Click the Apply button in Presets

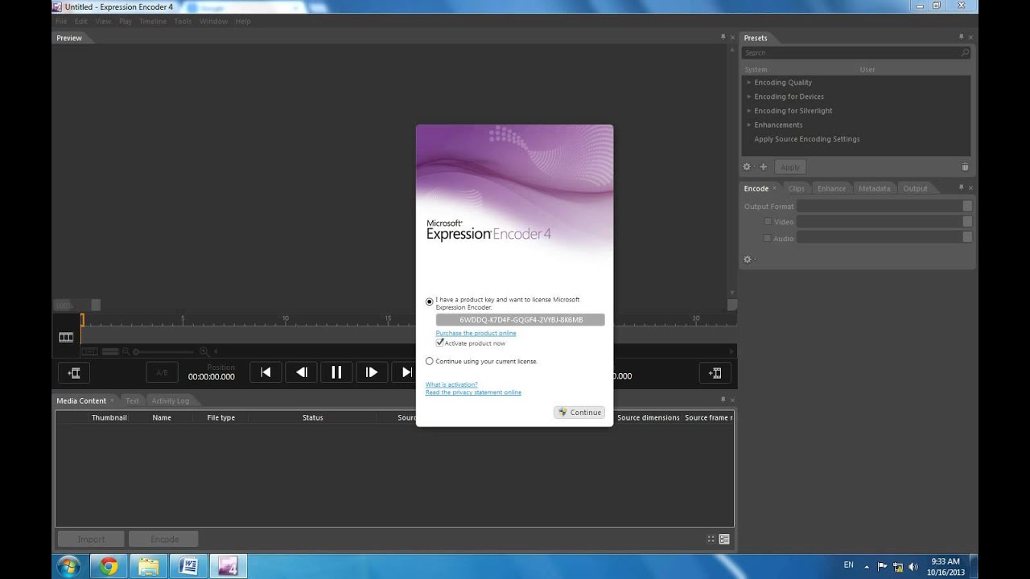click(x=790, y=166)
